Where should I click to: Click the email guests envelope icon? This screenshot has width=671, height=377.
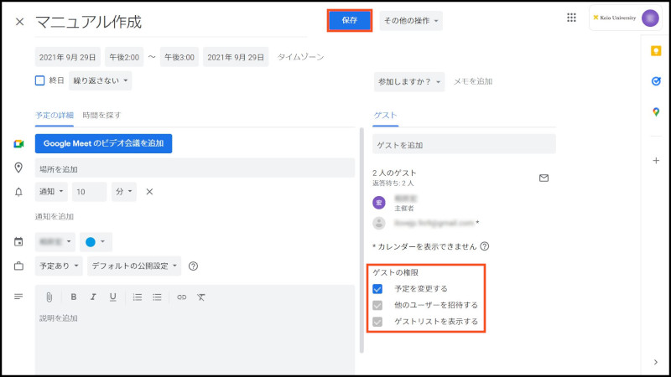click(x=544, y=178)
